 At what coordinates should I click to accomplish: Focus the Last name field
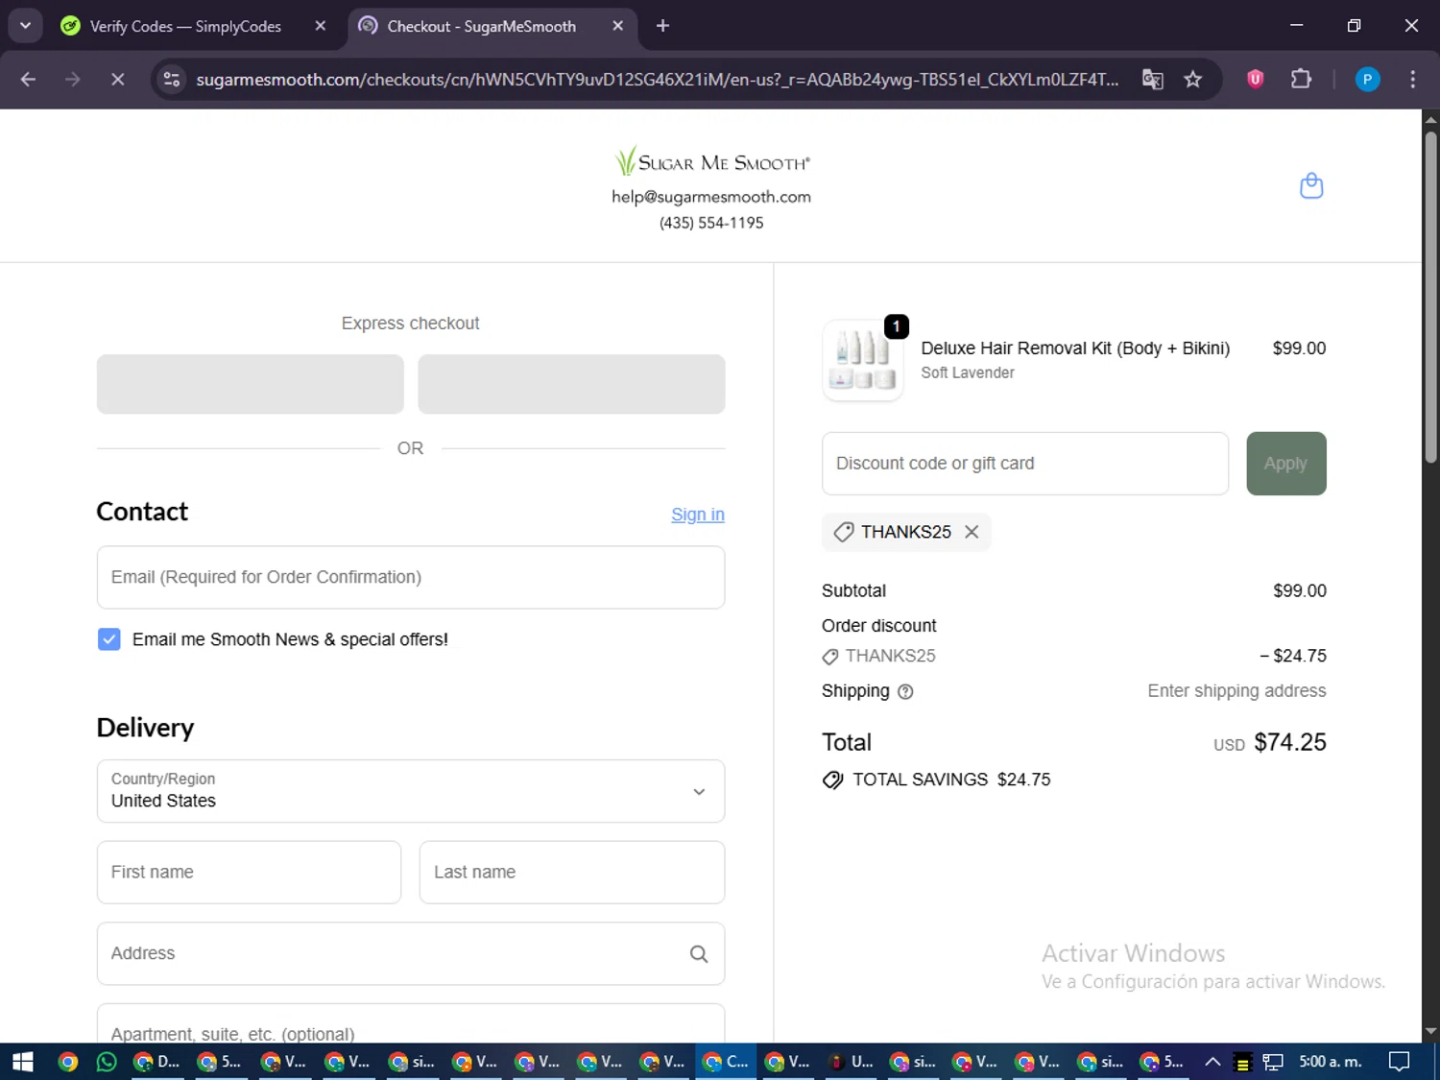572,872
